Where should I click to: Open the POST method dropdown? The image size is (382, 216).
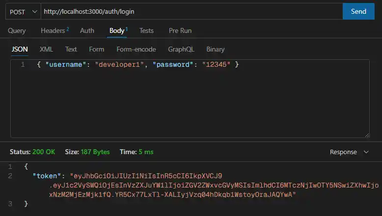pos(23,12)
